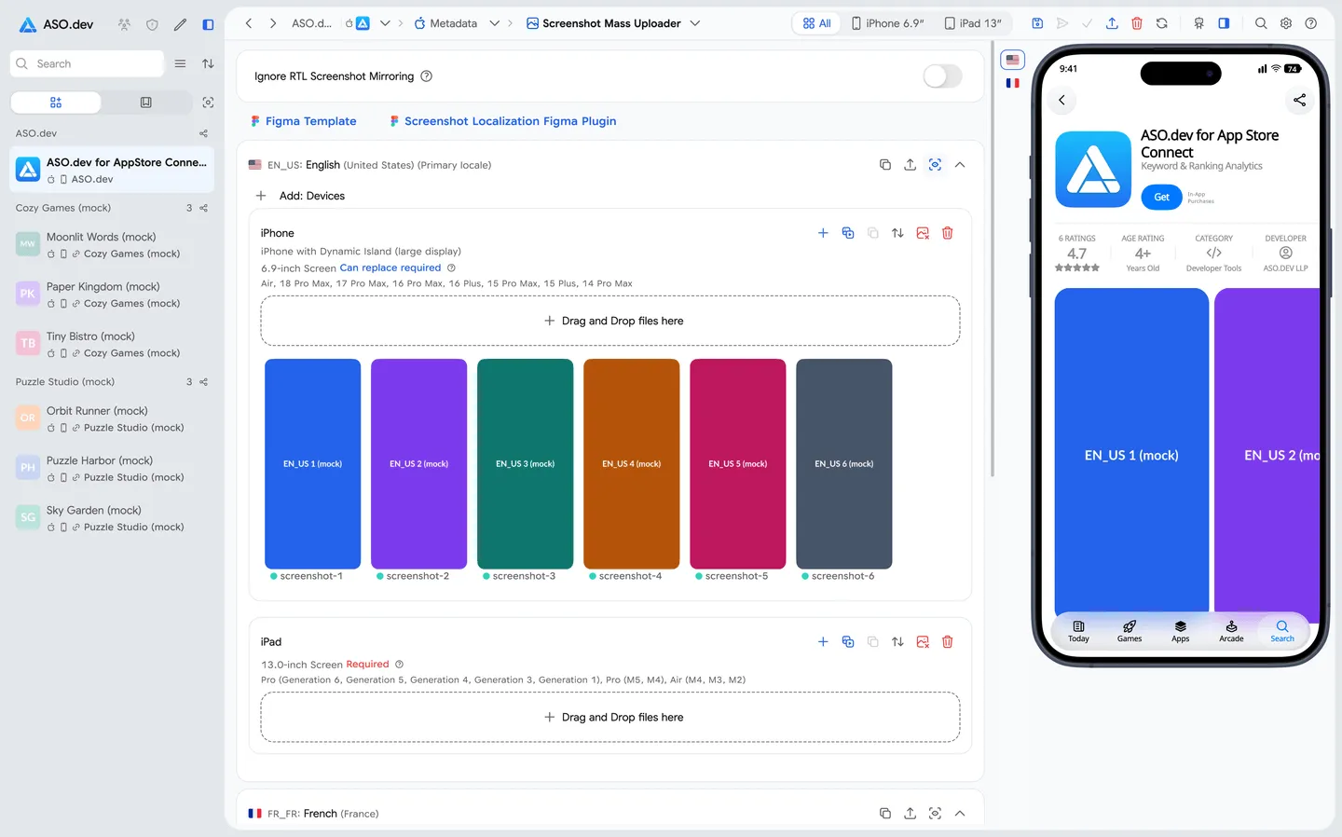This screenshot has height=837, width=1342.
Task: Open the Sky Garden (mock) app
Action: [112, 518]
